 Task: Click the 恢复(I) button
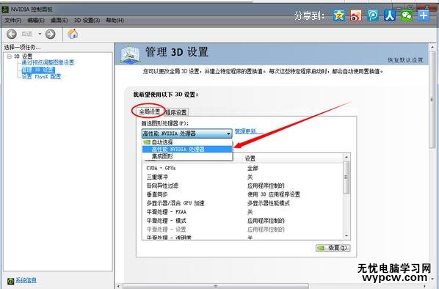click(333, 248)
